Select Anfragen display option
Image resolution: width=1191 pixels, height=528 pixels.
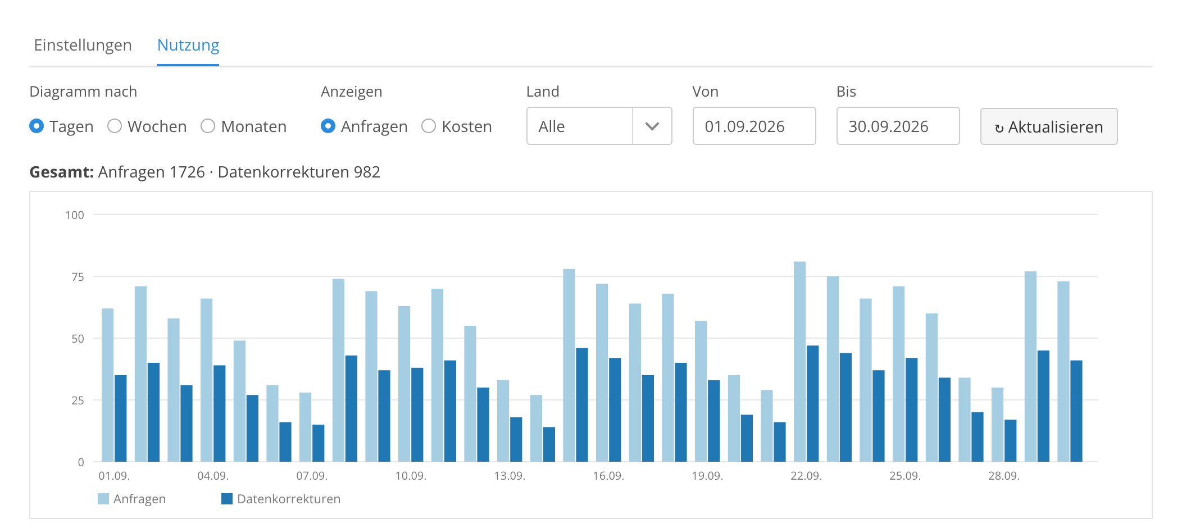(x=328, y=126)
